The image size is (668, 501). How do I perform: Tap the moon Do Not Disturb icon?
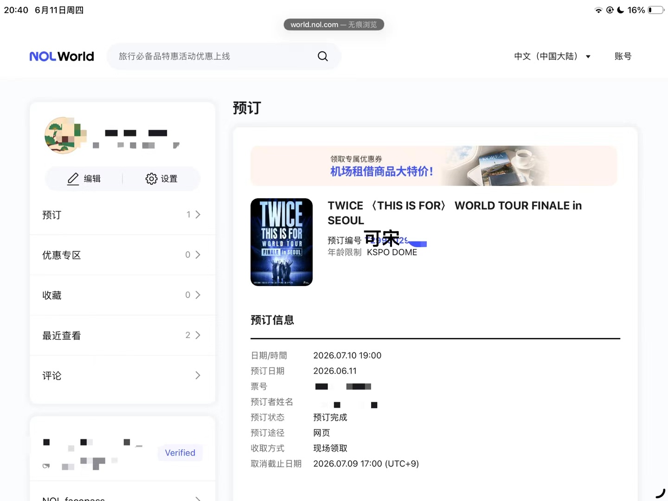pos(621,10)
